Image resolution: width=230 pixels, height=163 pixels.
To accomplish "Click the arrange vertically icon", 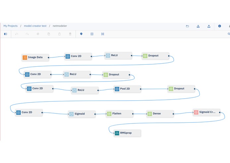I will 103,34.
